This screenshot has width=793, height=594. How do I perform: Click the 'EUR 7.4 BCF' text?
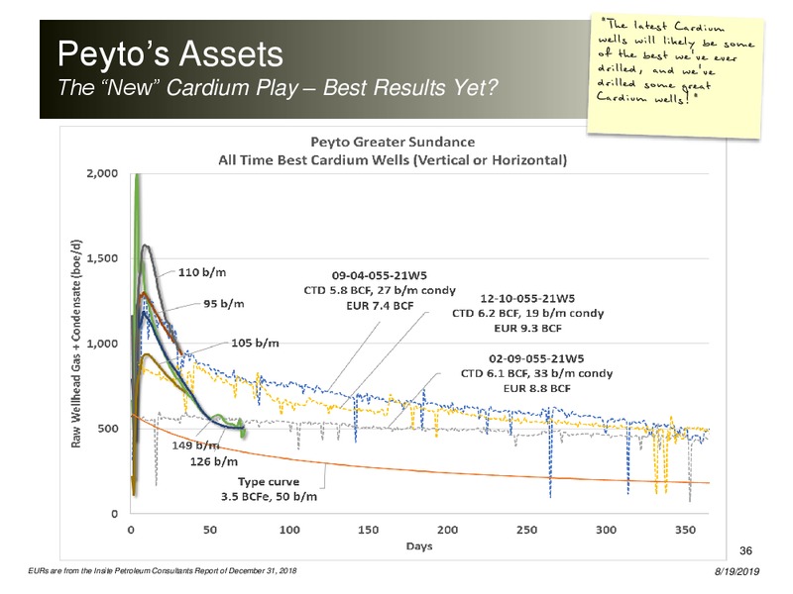[x=380, y=306]
